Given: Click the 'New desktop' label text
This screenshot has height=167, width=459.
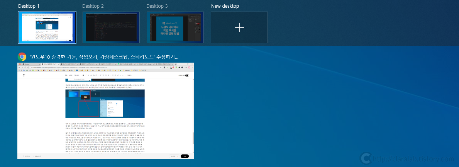Looking at the screenshot, I should click(225, 6).
